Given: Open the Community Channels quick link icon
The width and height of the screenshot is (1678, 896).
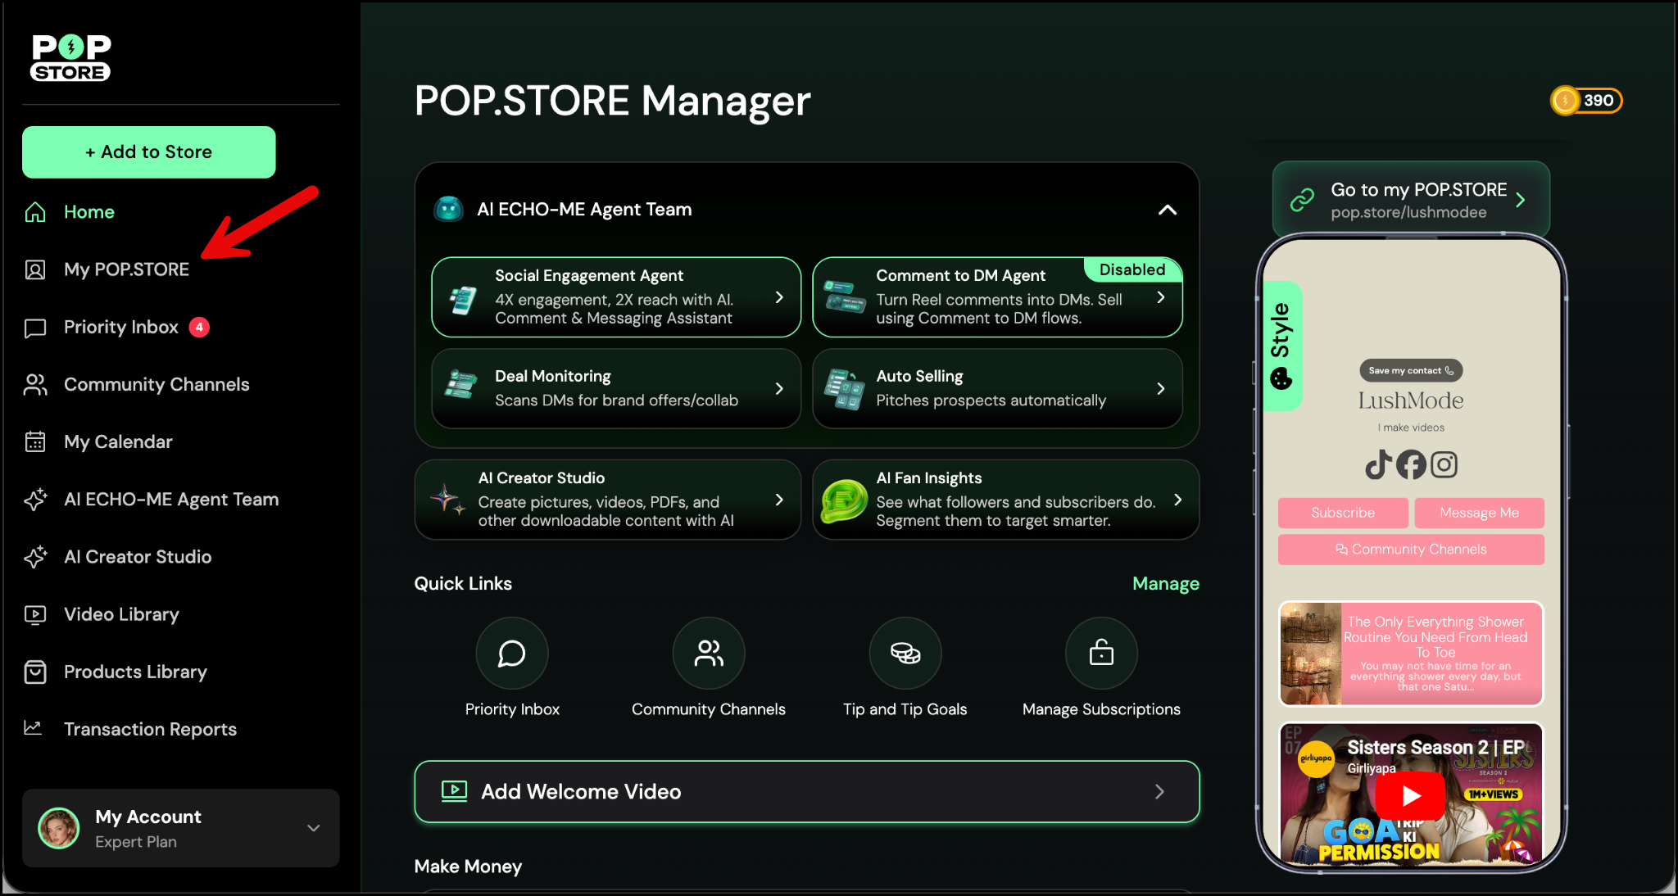Looking at the screenshot, I should click(x=708, y=653).
